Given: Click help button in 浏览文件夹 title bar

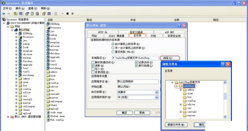Looking at the screenshot, I should click(223, 64).
